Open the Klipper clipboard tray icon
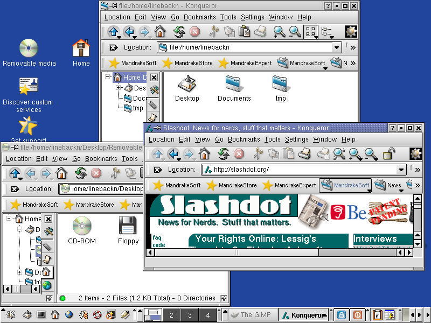The image size is (431, 323). 378,315
